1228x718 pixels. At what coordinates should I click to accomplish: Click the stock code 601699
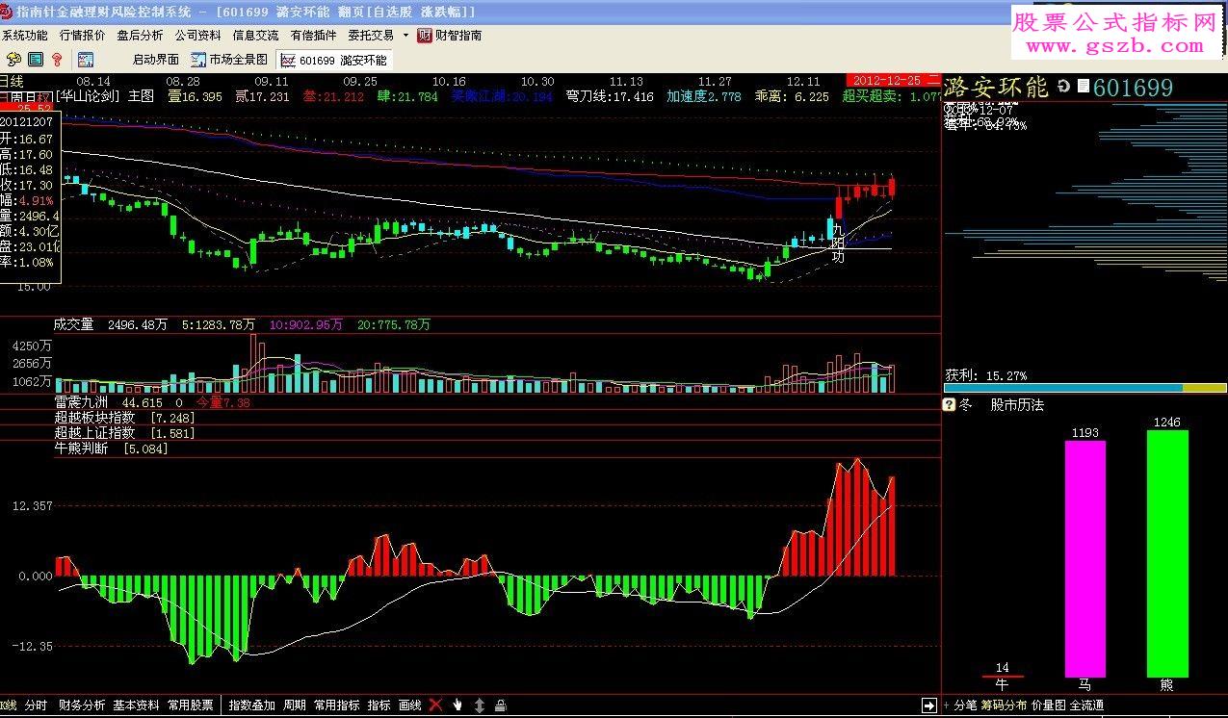click(x=1133, y=88)
